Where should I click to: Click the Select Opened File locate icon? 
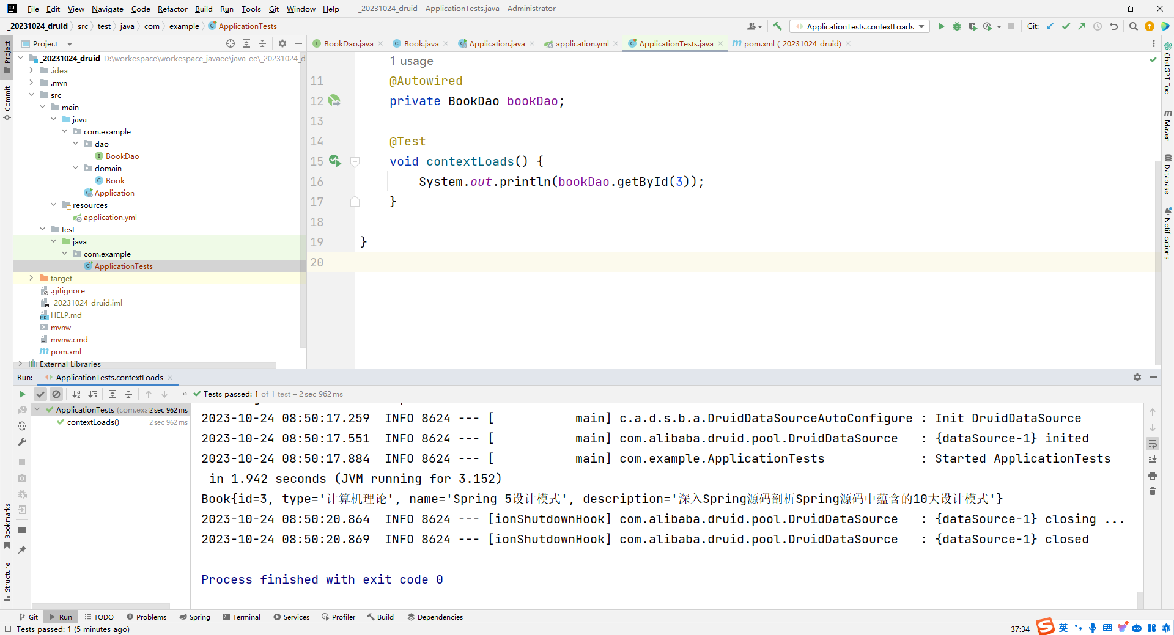[x=231, y=43]
